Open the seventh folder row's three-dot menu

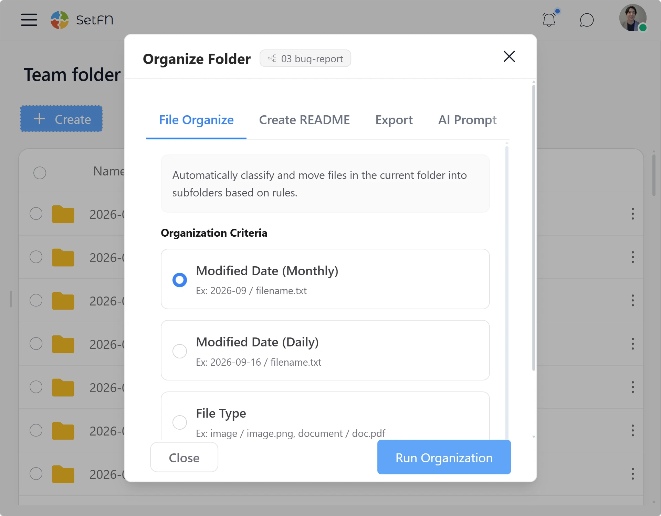633,474
